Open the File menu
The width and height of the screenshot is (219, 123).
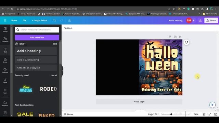click(x=24, y=20)
